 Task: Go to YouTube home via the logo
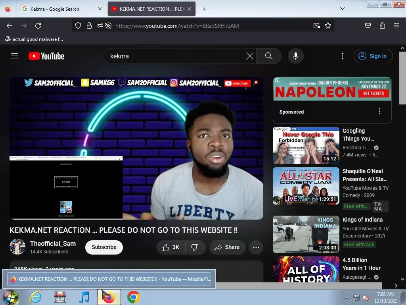[46, 56]
